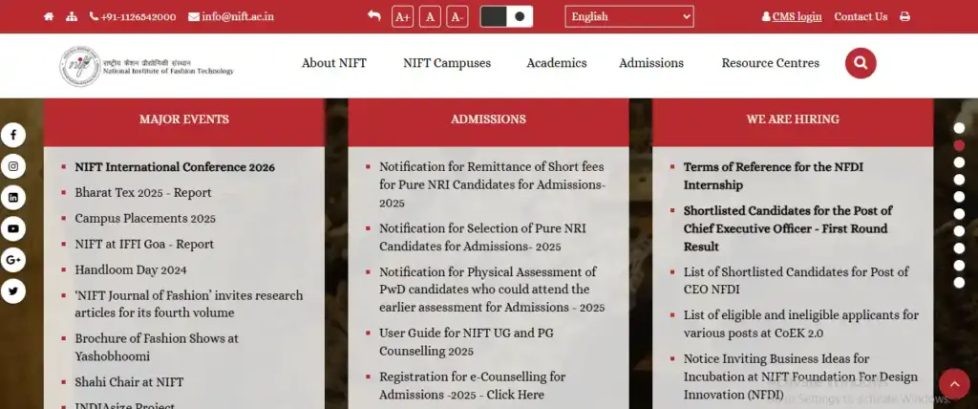Click the home icon in top bar
The height and width of the screenshot is (409, 978).
tap(49, 17)
